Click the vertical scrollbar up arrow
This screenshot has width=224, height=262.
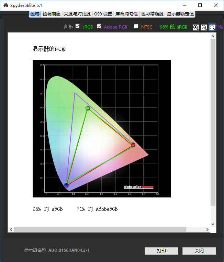pyautogui.click(x=213, y=36)
